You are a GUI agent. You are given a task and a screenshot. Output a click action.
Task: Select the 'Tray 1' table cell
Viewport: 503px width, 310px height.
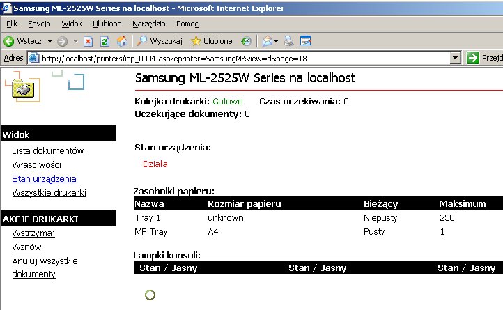[x=148, y=217]
